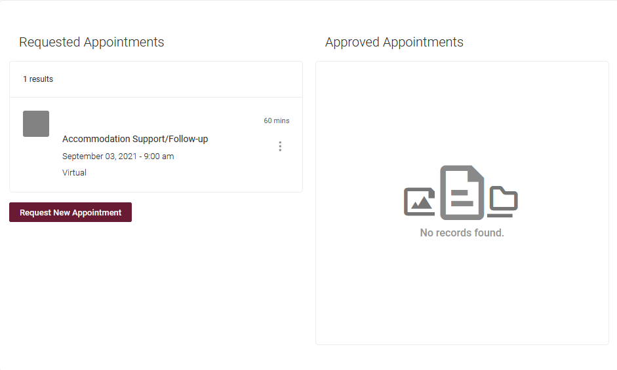Click the 60 mins duration label
This screenshot has height=370, width=617.
[x=276, y=120]
